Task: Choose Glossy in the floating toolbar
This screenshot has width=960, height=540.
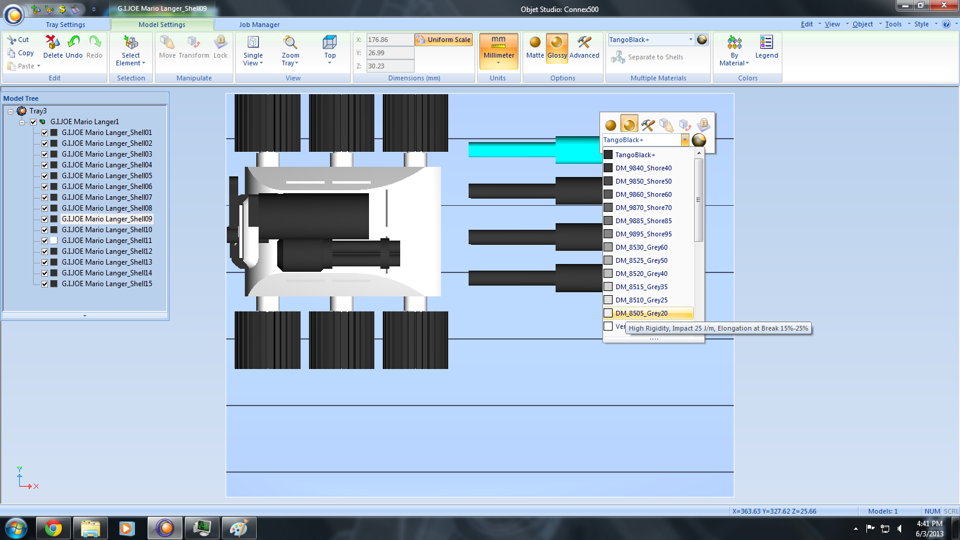Action: tap(629, 124)
